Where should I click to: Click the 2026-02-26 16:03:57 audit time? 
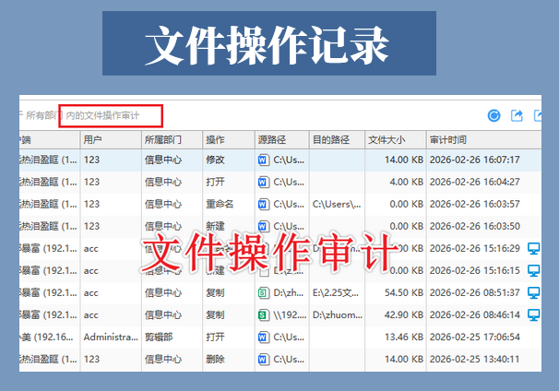click(x=474, y=204)
